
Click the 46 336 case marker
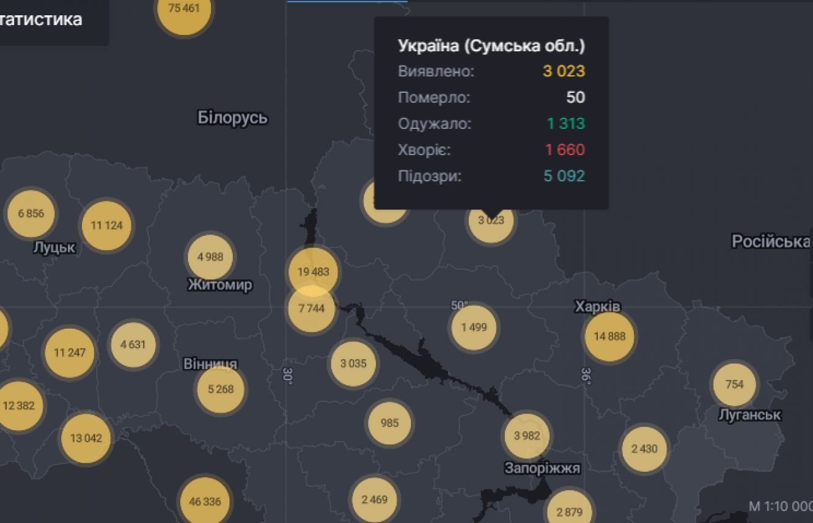(205, 502)
